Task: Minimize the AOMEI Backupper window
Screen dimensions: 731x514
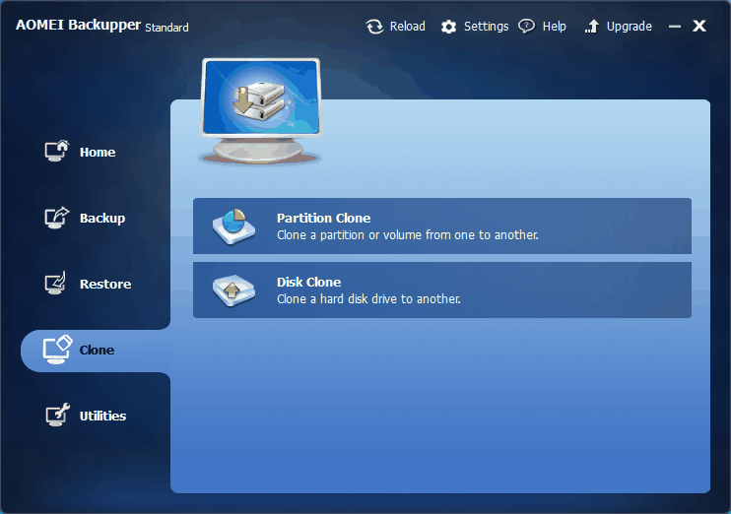Action: click(x=675, y=27)
